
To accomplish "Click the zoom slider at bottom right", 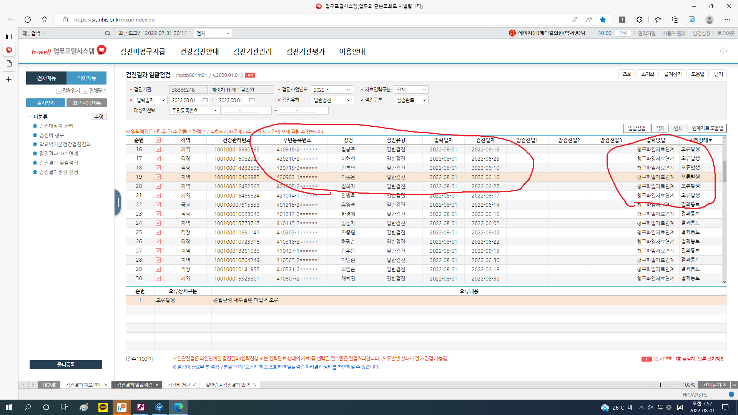I will 660,385.
